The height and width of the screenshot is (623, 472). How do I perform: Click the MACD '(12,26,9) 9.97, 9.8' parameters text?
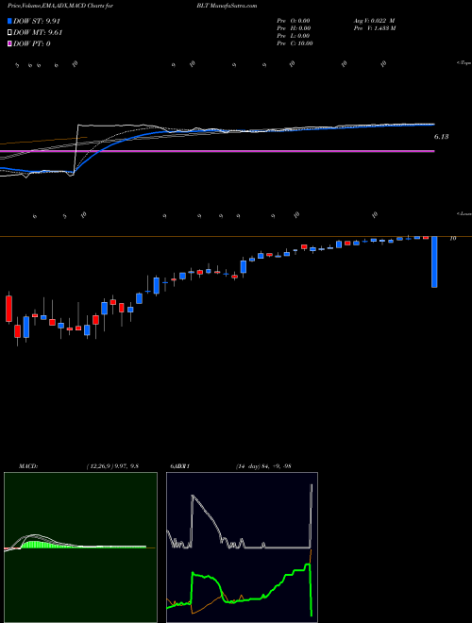tap(112, 466)
